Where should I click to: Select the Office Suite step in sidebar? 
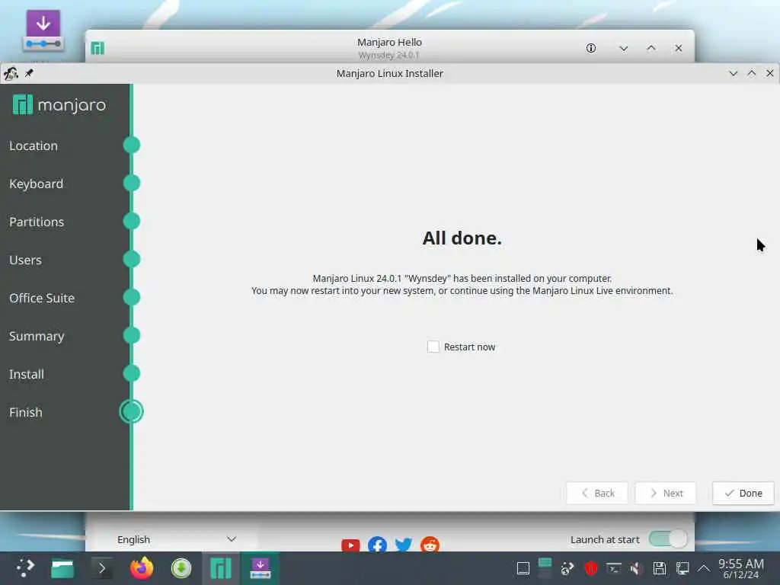42,298
